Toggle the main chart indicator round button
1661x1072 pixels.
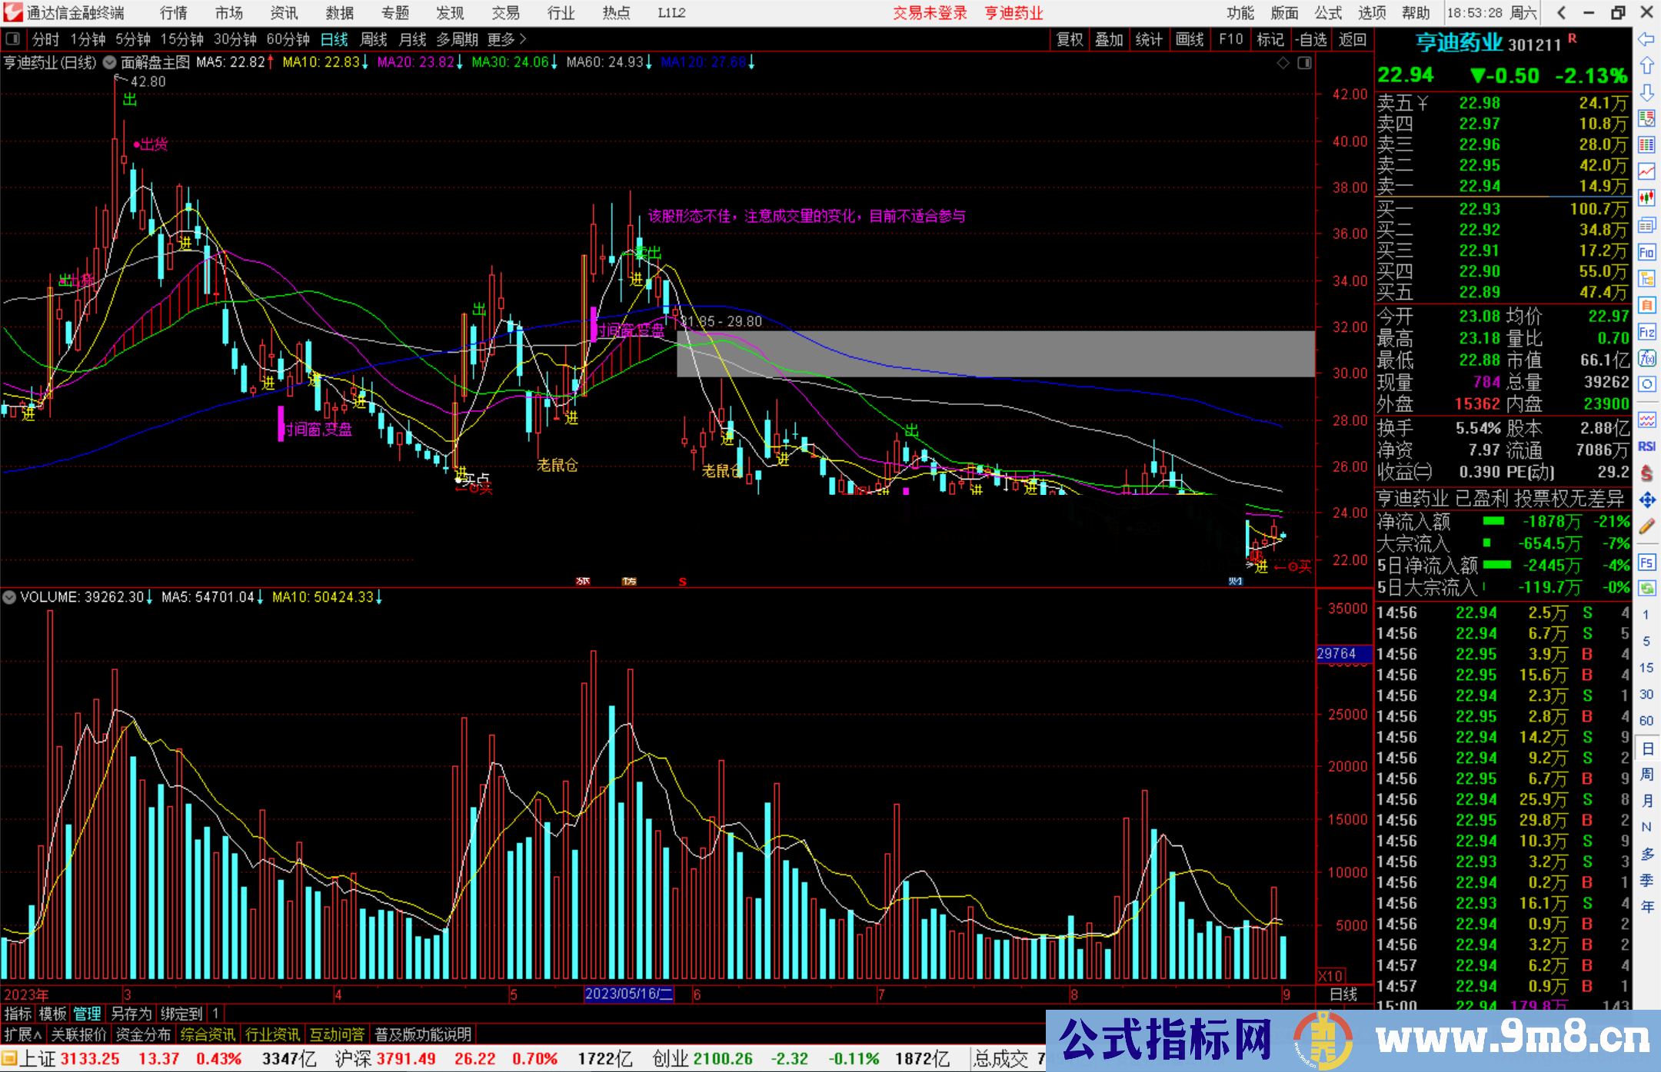pyautogui.click(x=109, y=62)
